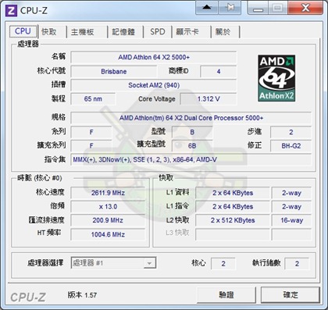Click the x 13.0 multiplier value
Image resolution: width=328 pixels, height=310 pixels.
pyautogui.click(x=108, y=207)
